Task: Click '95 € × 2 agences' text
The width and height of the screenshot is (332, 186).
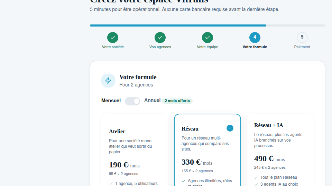Action: (x=123, y=174)
